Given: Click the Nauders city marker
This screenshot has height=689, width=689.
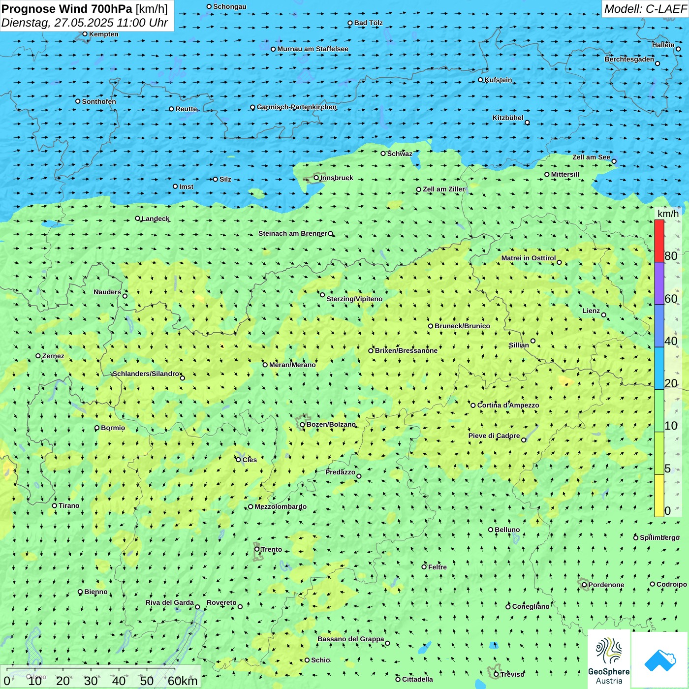Looking at the screenshot, I should click(x=125, y=296).
